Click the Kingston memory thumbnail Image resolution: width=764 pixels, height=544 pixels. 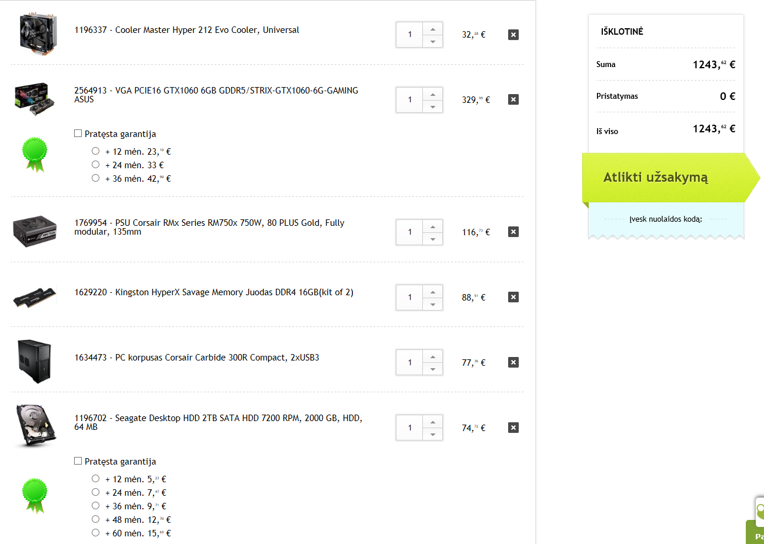[35, 297]
